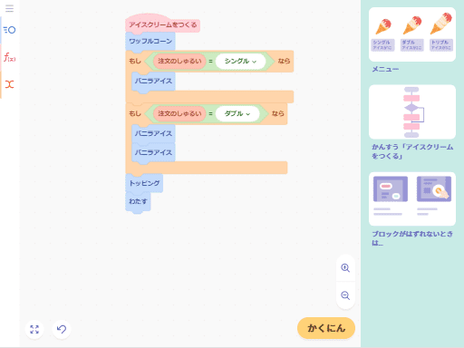Click the fit-to-screen icon
The image size is (464, 348).
(x=34, y=329)
